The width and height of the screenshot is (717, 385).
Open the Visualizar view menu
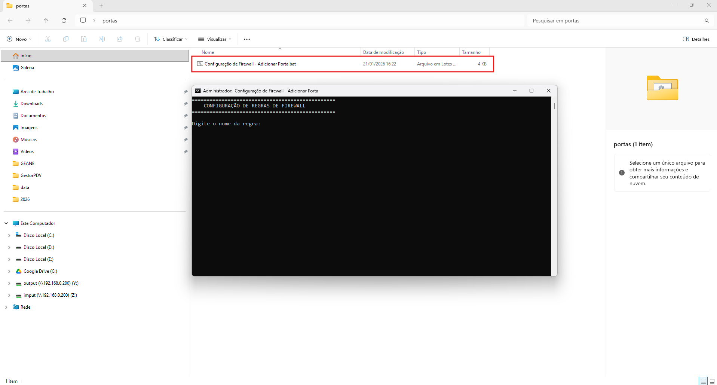(x=215, y=39)
